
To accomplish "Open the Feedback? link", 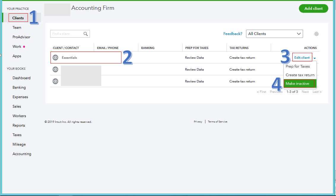I will click(233, 34).
